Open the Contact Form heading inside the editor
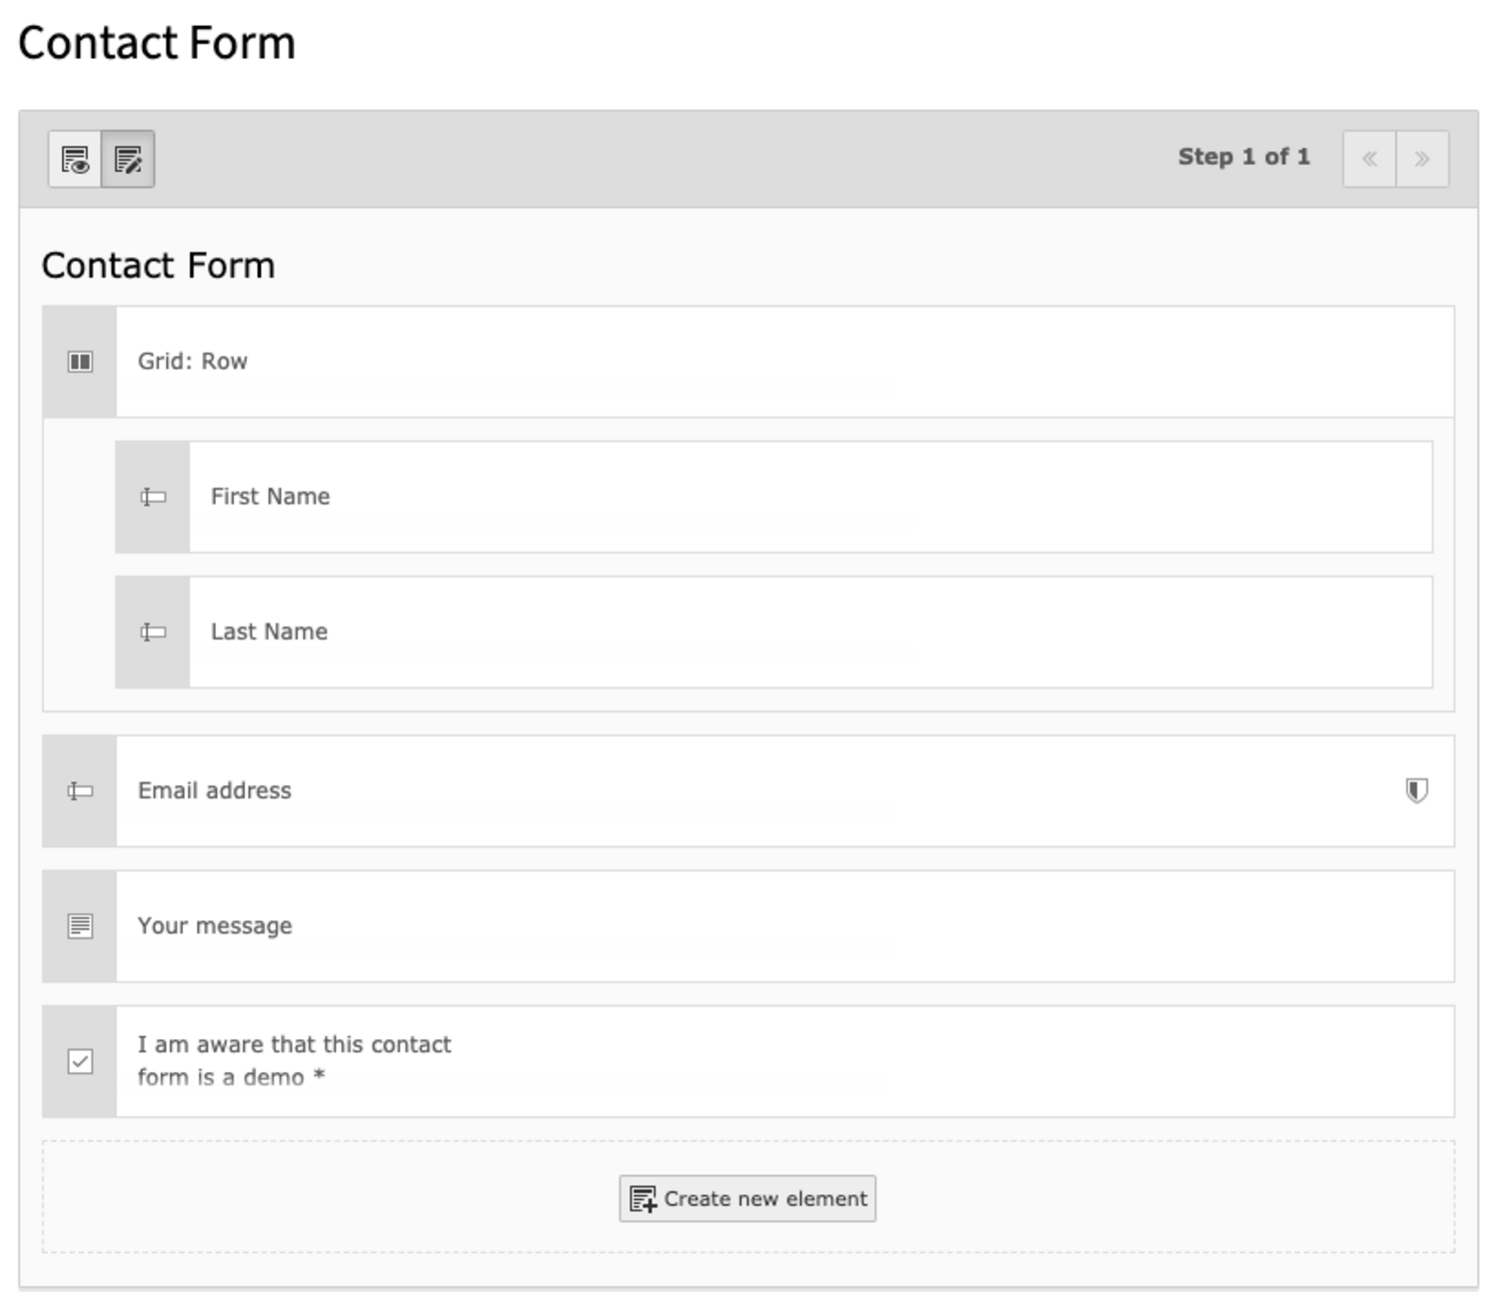The height and width of the screenshot is (1310, 1503). (x=158, y=265)
